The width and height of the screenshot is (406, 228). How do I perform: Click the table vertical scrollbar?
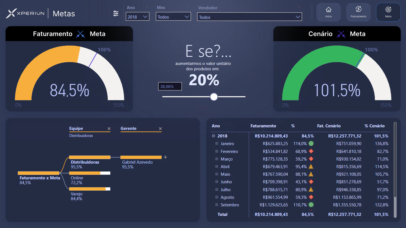(395, 160)
